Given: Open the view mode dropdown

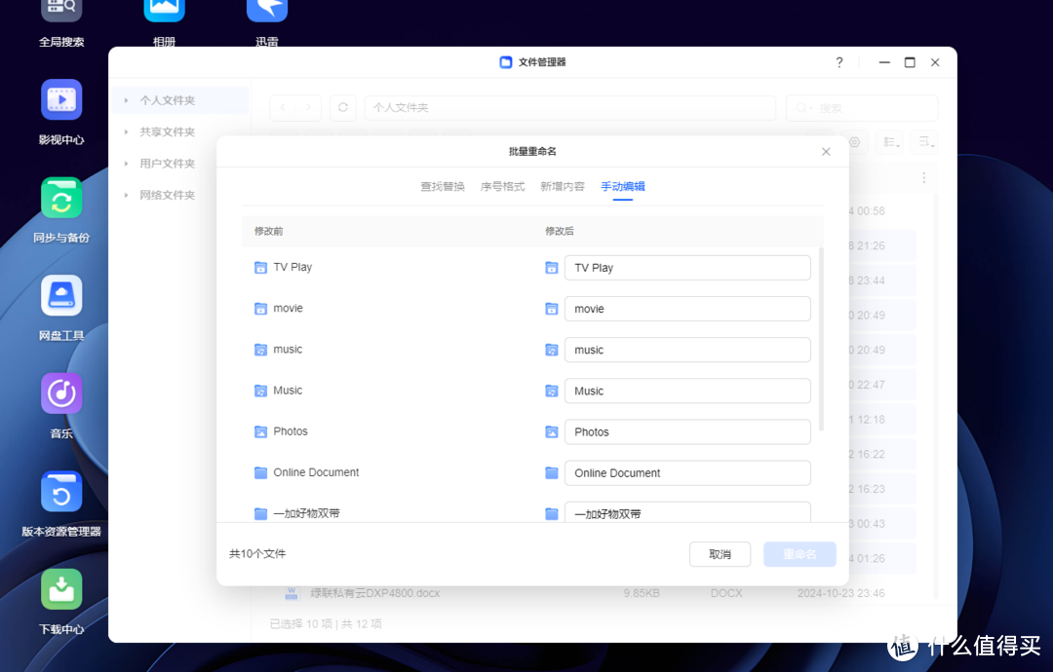Looking at the screenshot, I should [890, 141].
